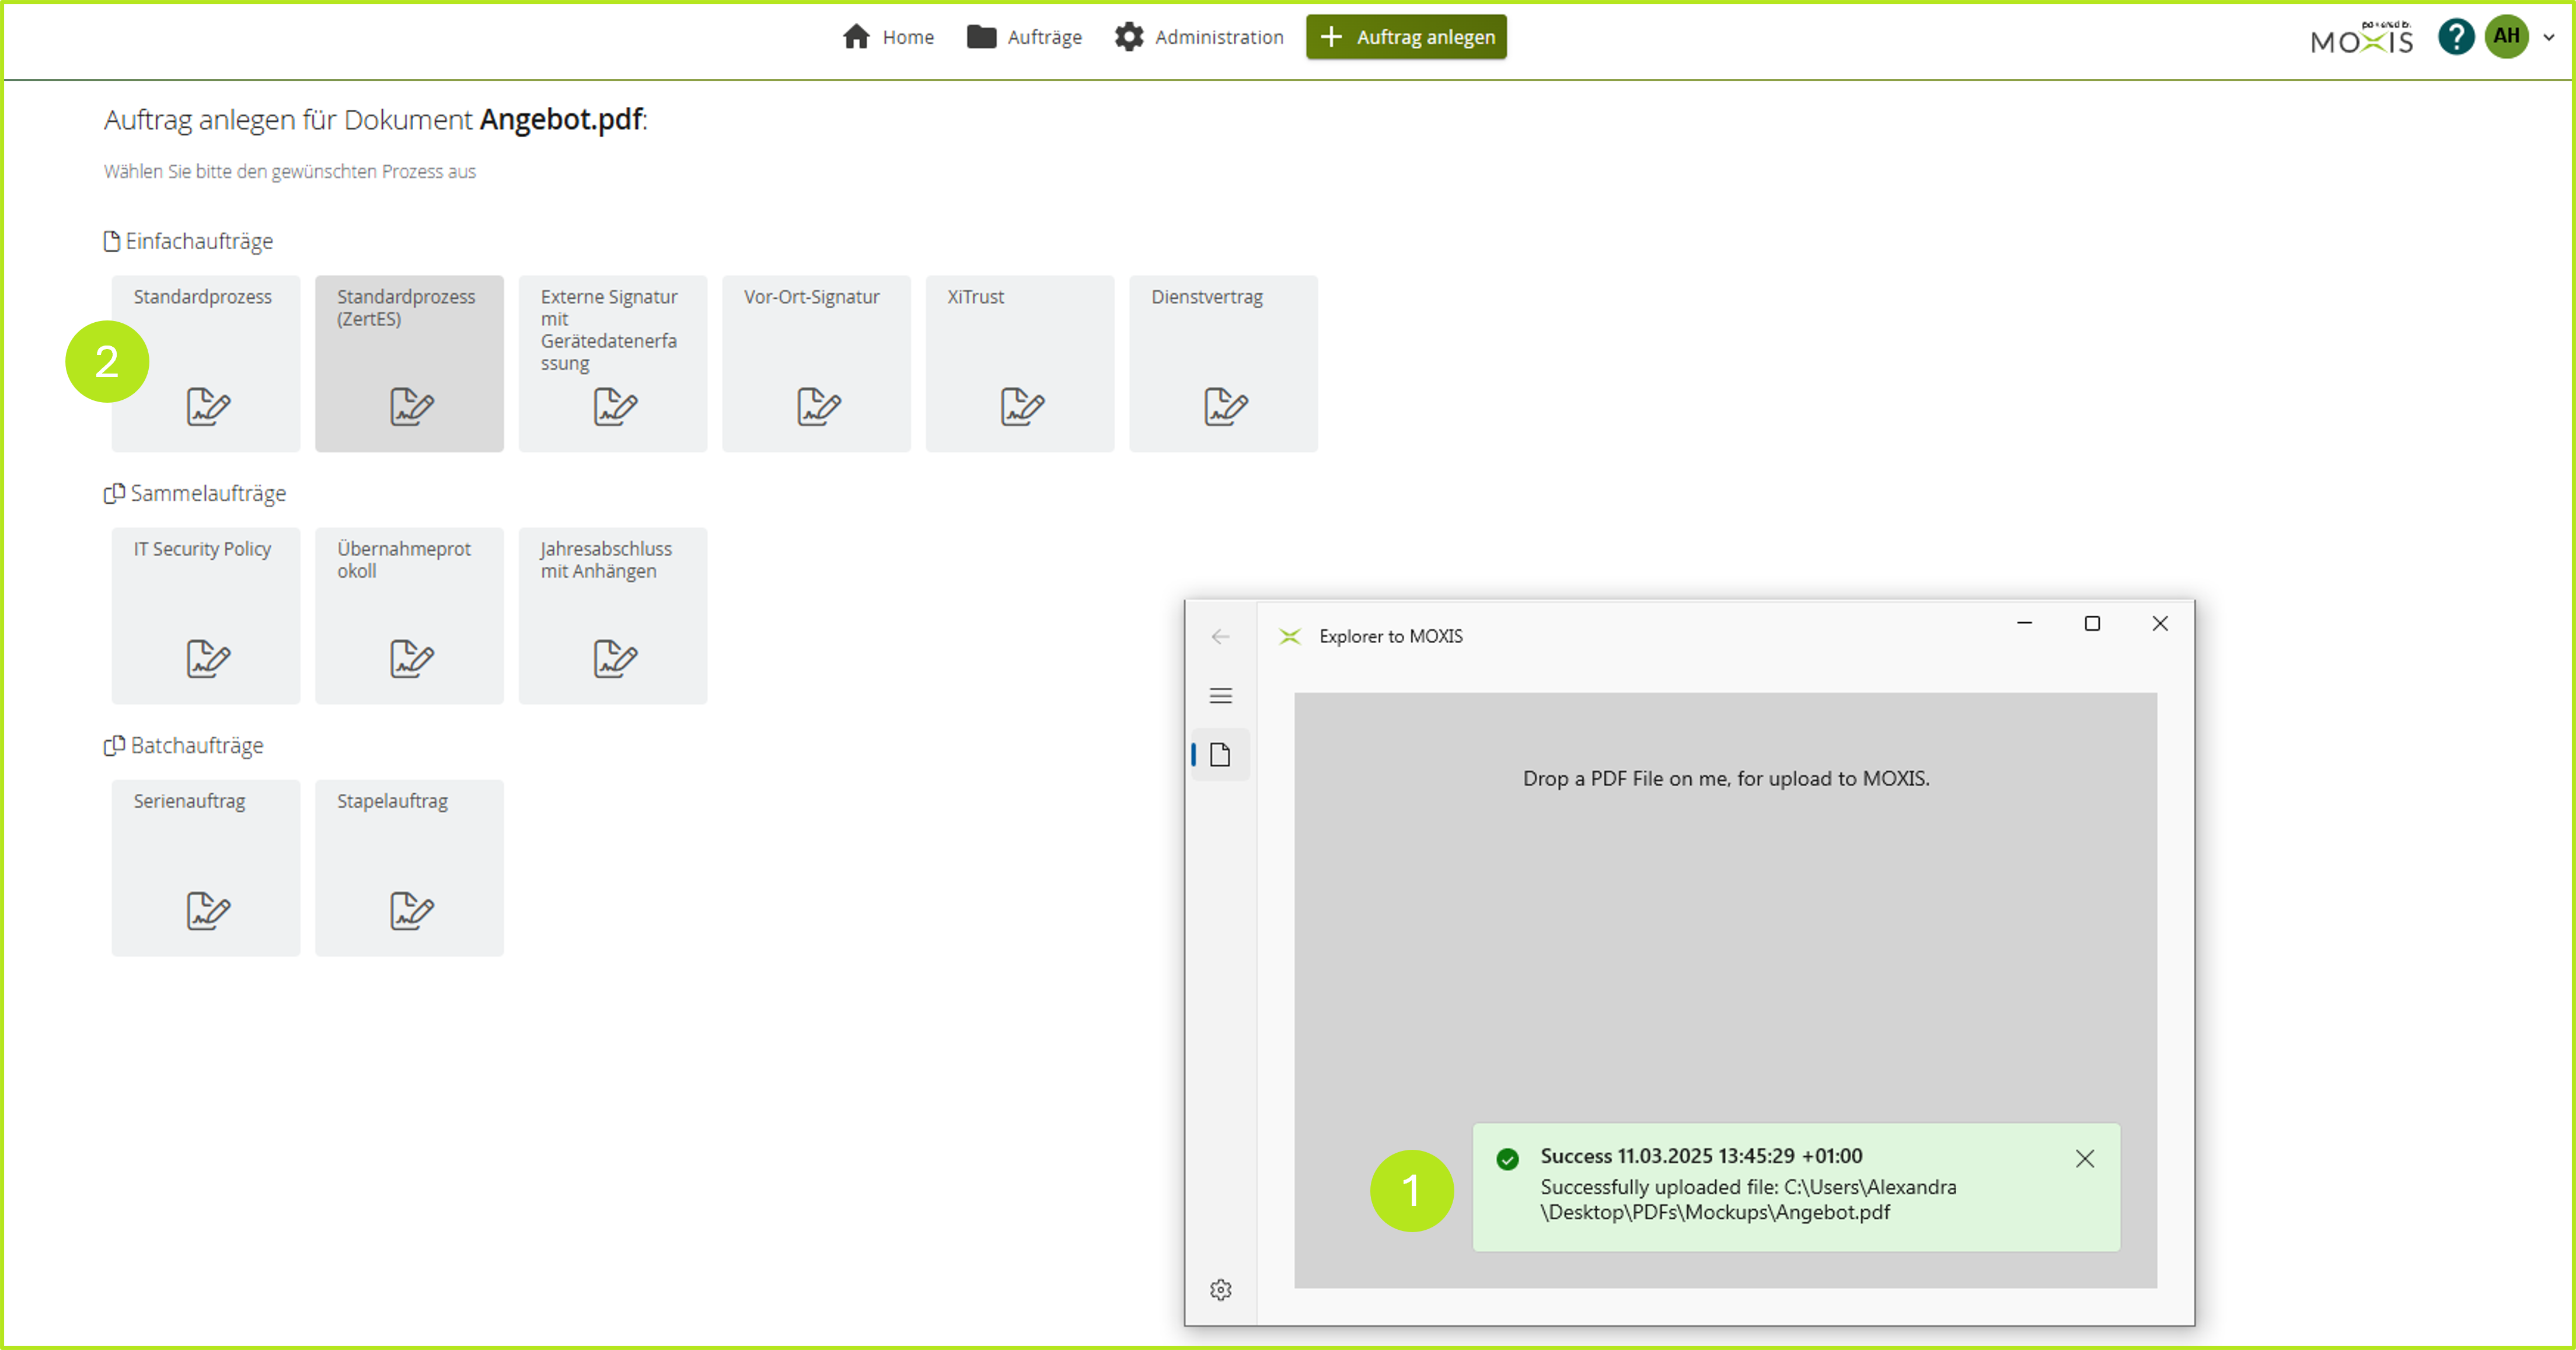This screenshot has height=1350, width=2576.
Task: Click the back arrow in Explorer window
Action: [x=1220, y=637]
